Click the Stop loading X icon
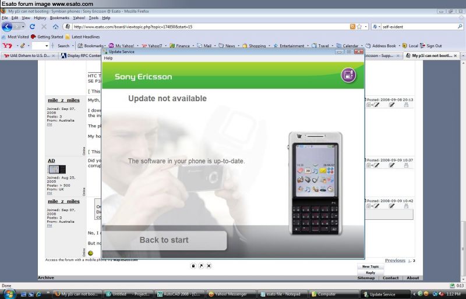Screen dimensions: 466x299 pos(44,27)
